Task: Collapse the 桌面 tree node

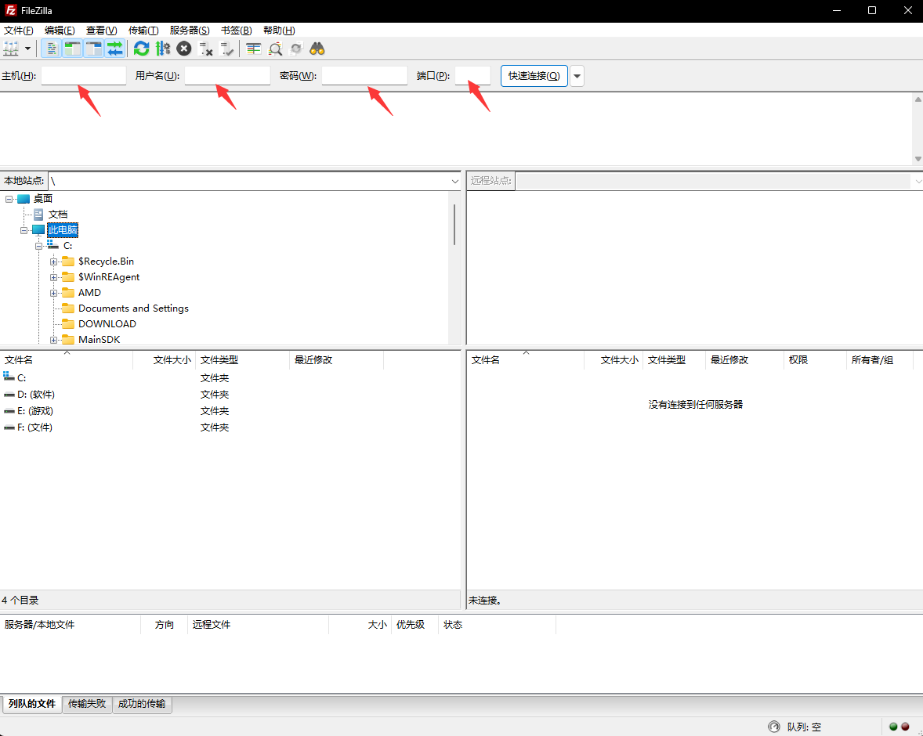Action: pos(9,199)
